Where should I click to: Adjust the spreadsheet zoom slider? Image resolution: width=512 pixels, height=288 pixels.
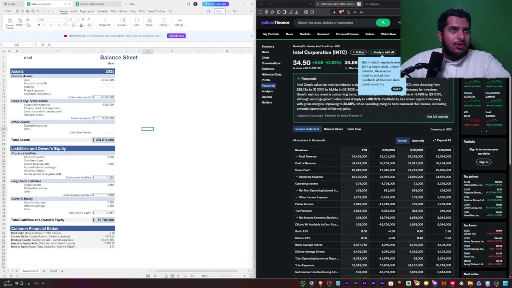pos(230,276)
